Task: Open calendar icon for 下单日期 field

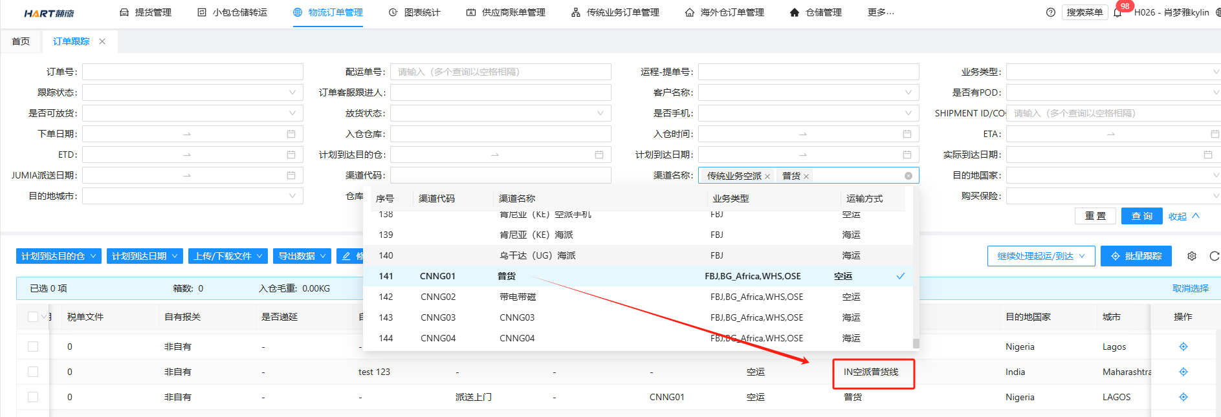Action: (291, 134)
